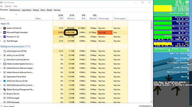Viewport: 192px width, 107px height.
Task: Click the Action! app icon
Action: pos(4,28)
